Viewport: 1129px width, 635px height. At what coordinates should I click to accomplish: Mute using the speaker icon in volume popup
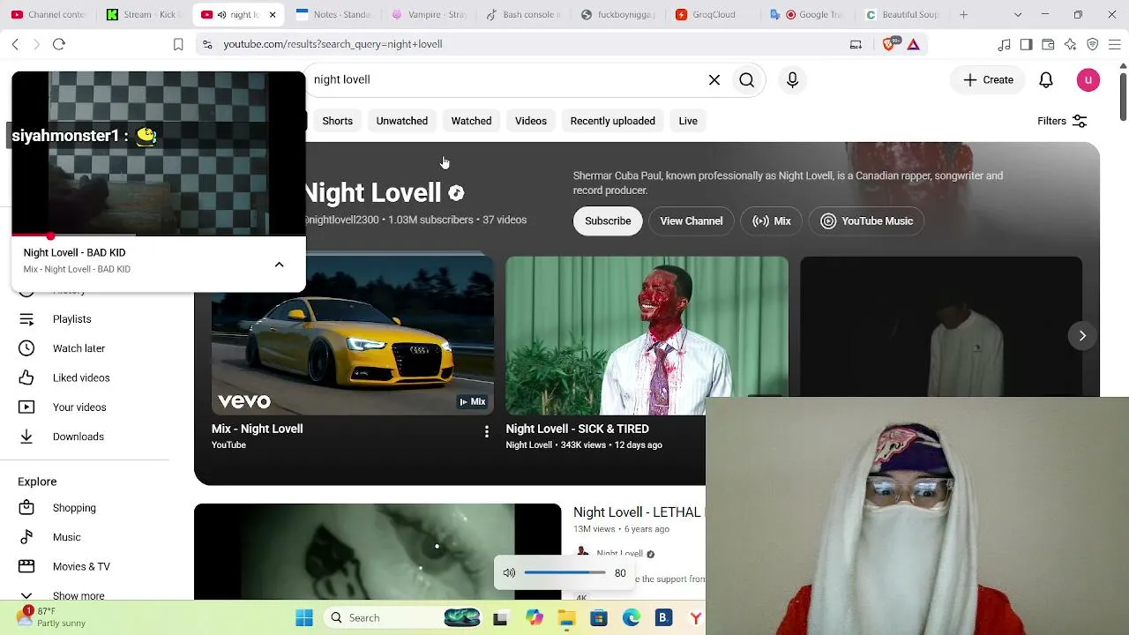[509, 573]
